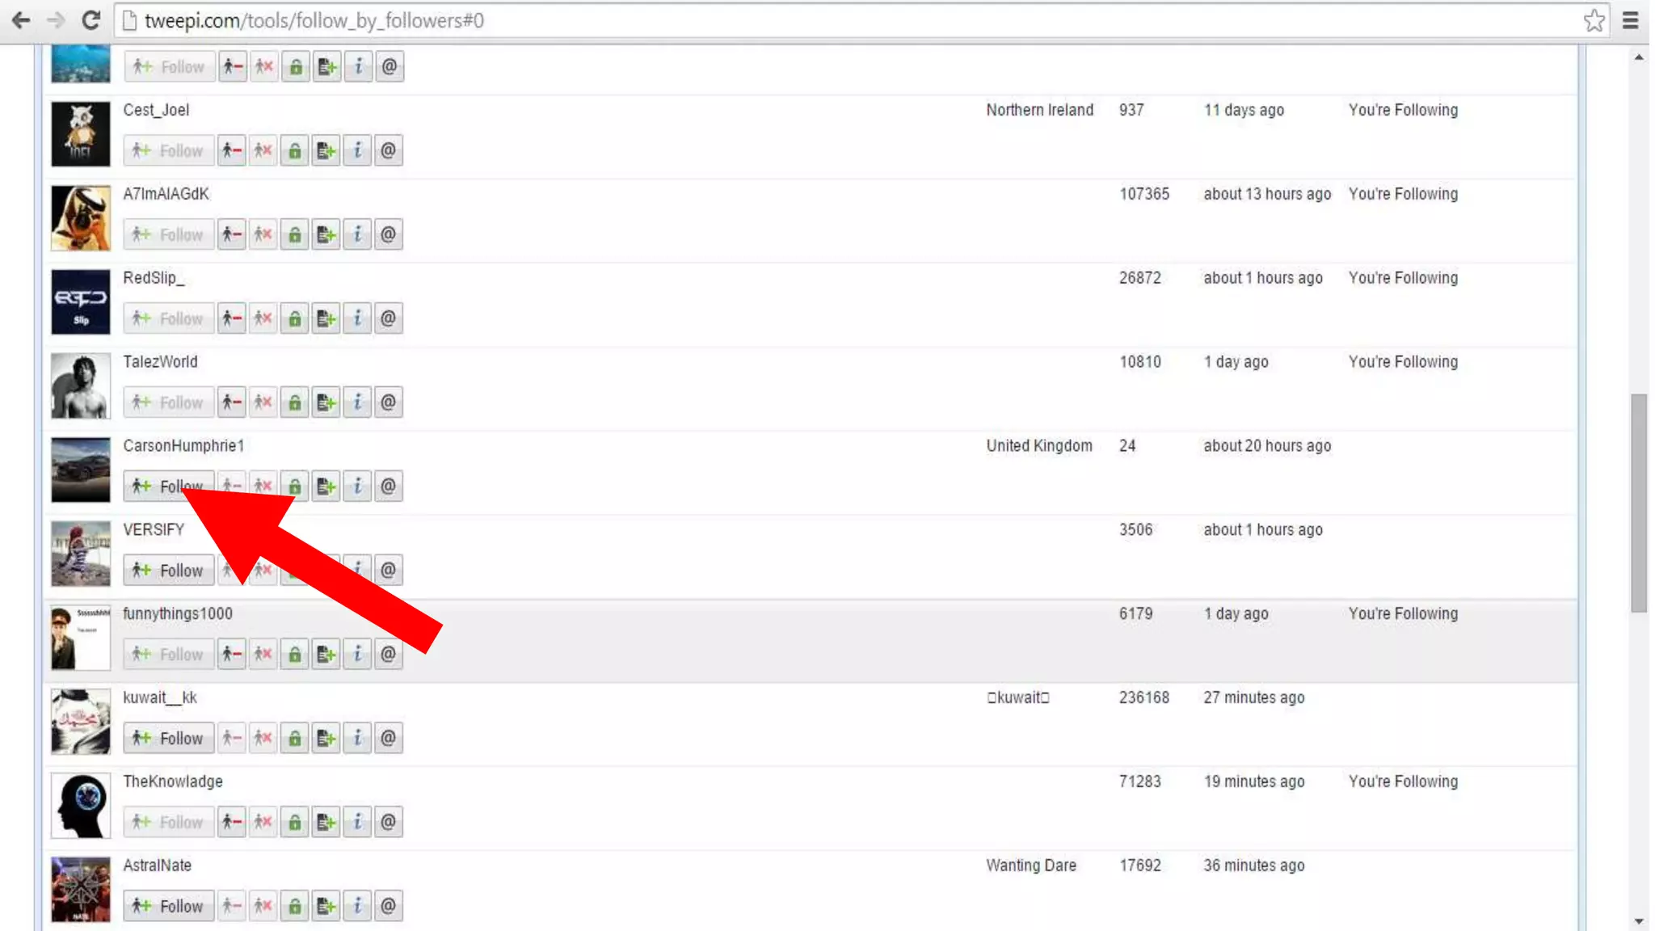Reload the page in the browser
The height and width of the screenshot is (931, 1655).
pyautogui.click(x=91, y=20)
